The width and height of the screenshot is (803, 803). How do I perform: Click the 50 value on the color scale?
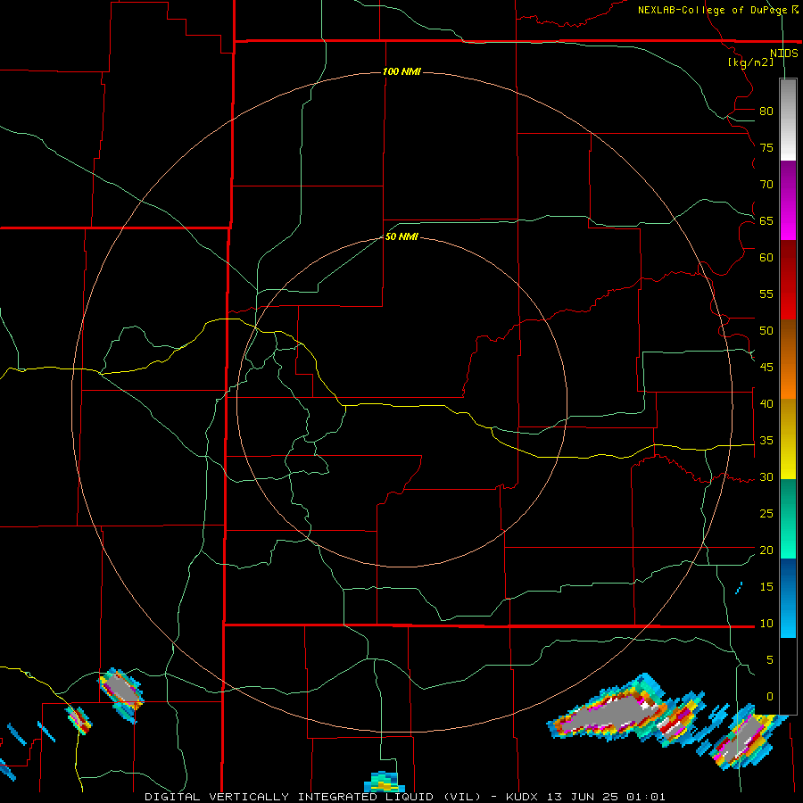tap(766, 331)
